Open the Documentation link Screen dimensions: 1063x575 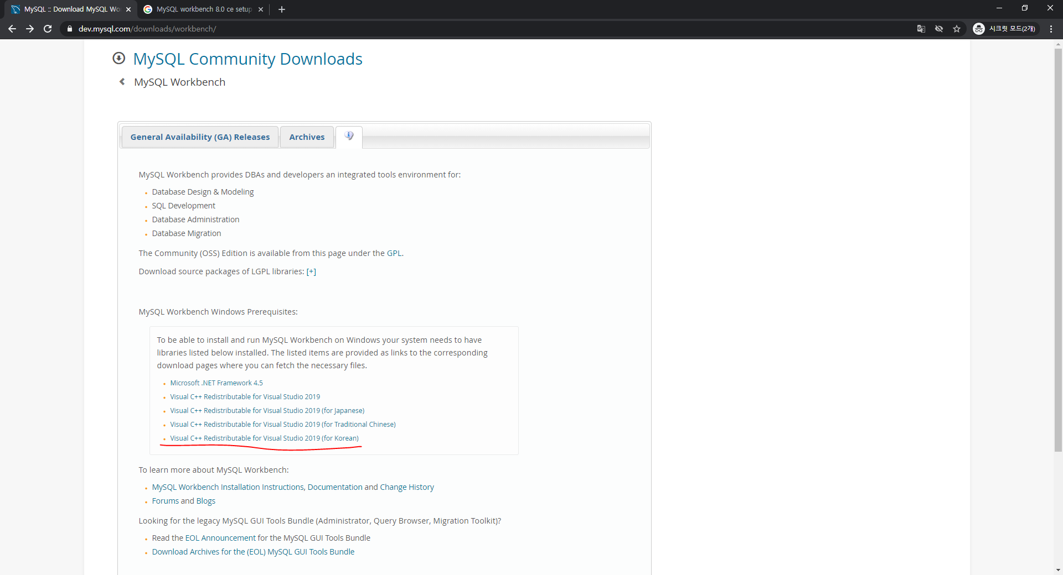point(335,487)
